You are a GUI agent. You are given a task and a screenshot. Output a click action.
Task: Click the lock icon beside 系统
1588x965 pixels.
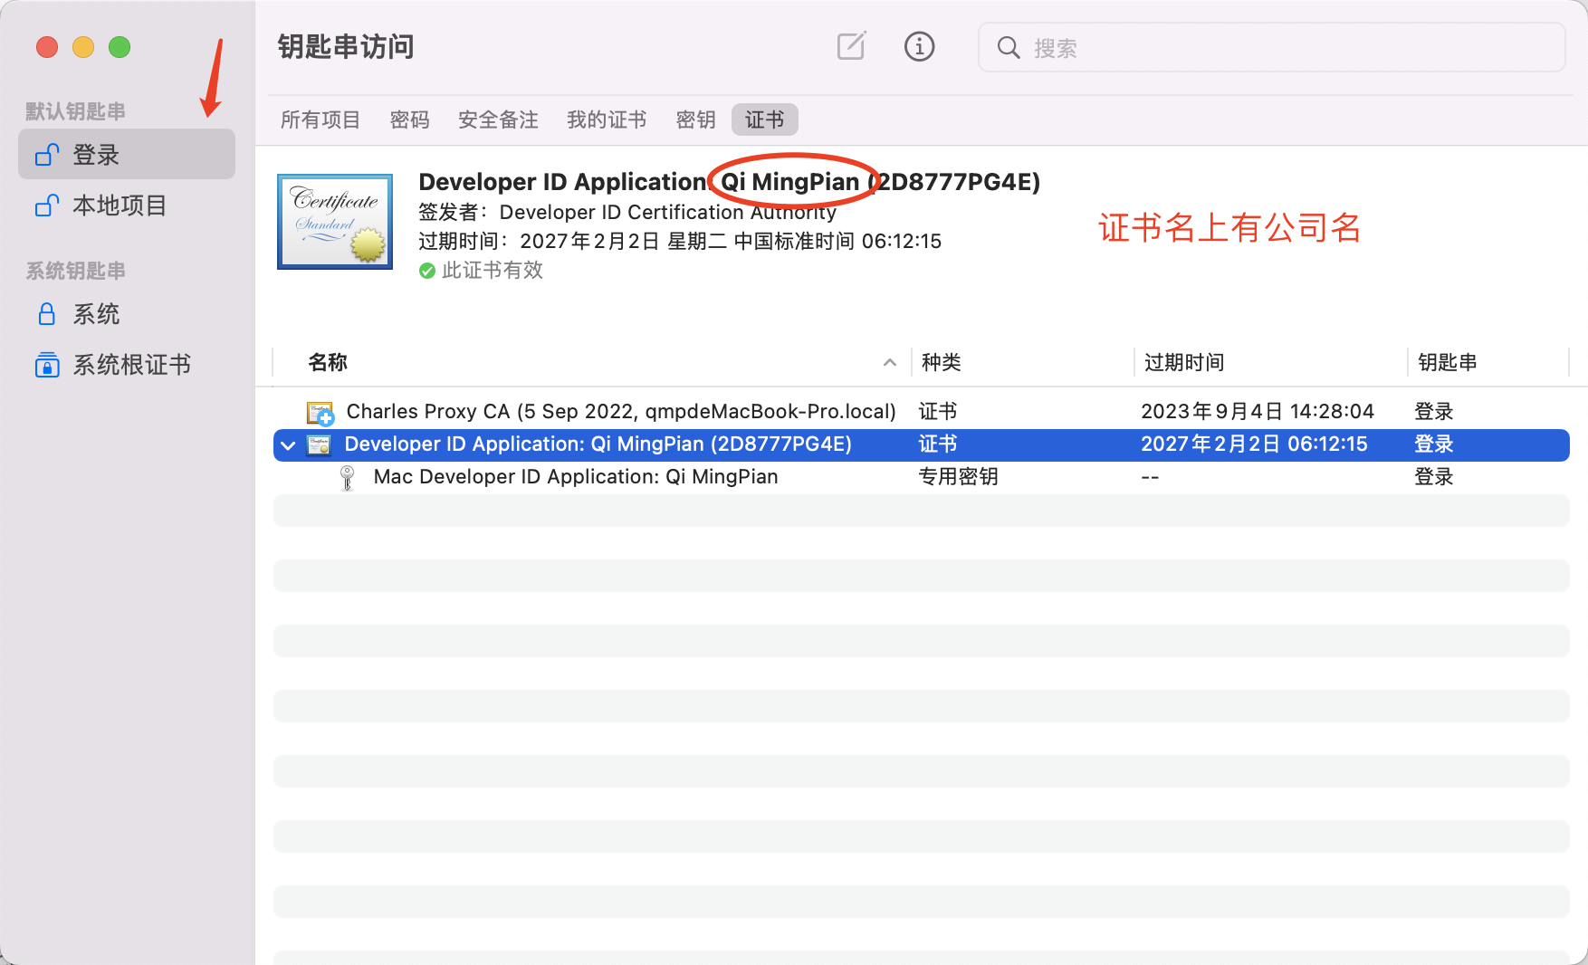47,314
